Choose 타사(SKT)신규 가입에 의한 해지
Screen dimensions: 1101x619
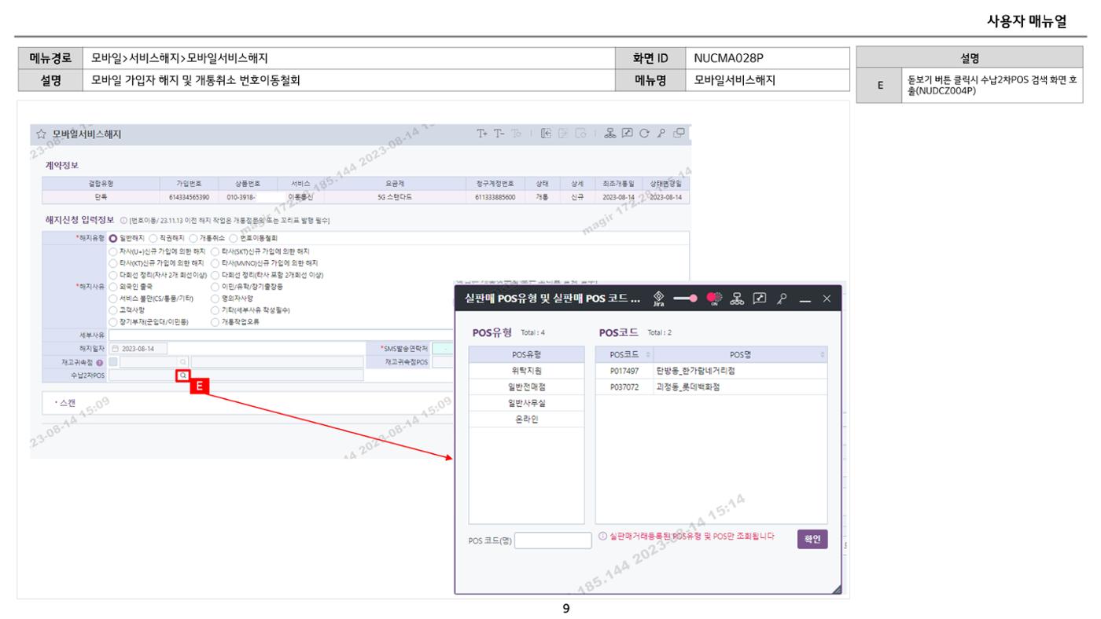coord(215,251)
